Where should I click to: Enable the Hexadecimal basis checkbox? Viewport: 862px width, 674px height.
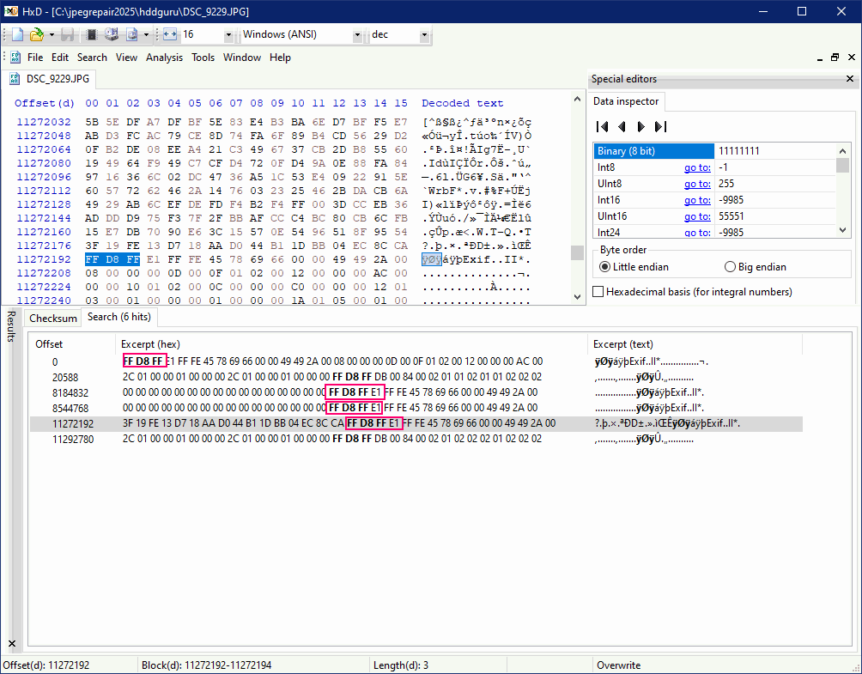pos(598,292)
